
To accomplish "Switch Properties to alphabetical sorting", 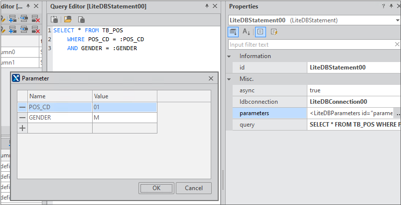I will [247, 32].
